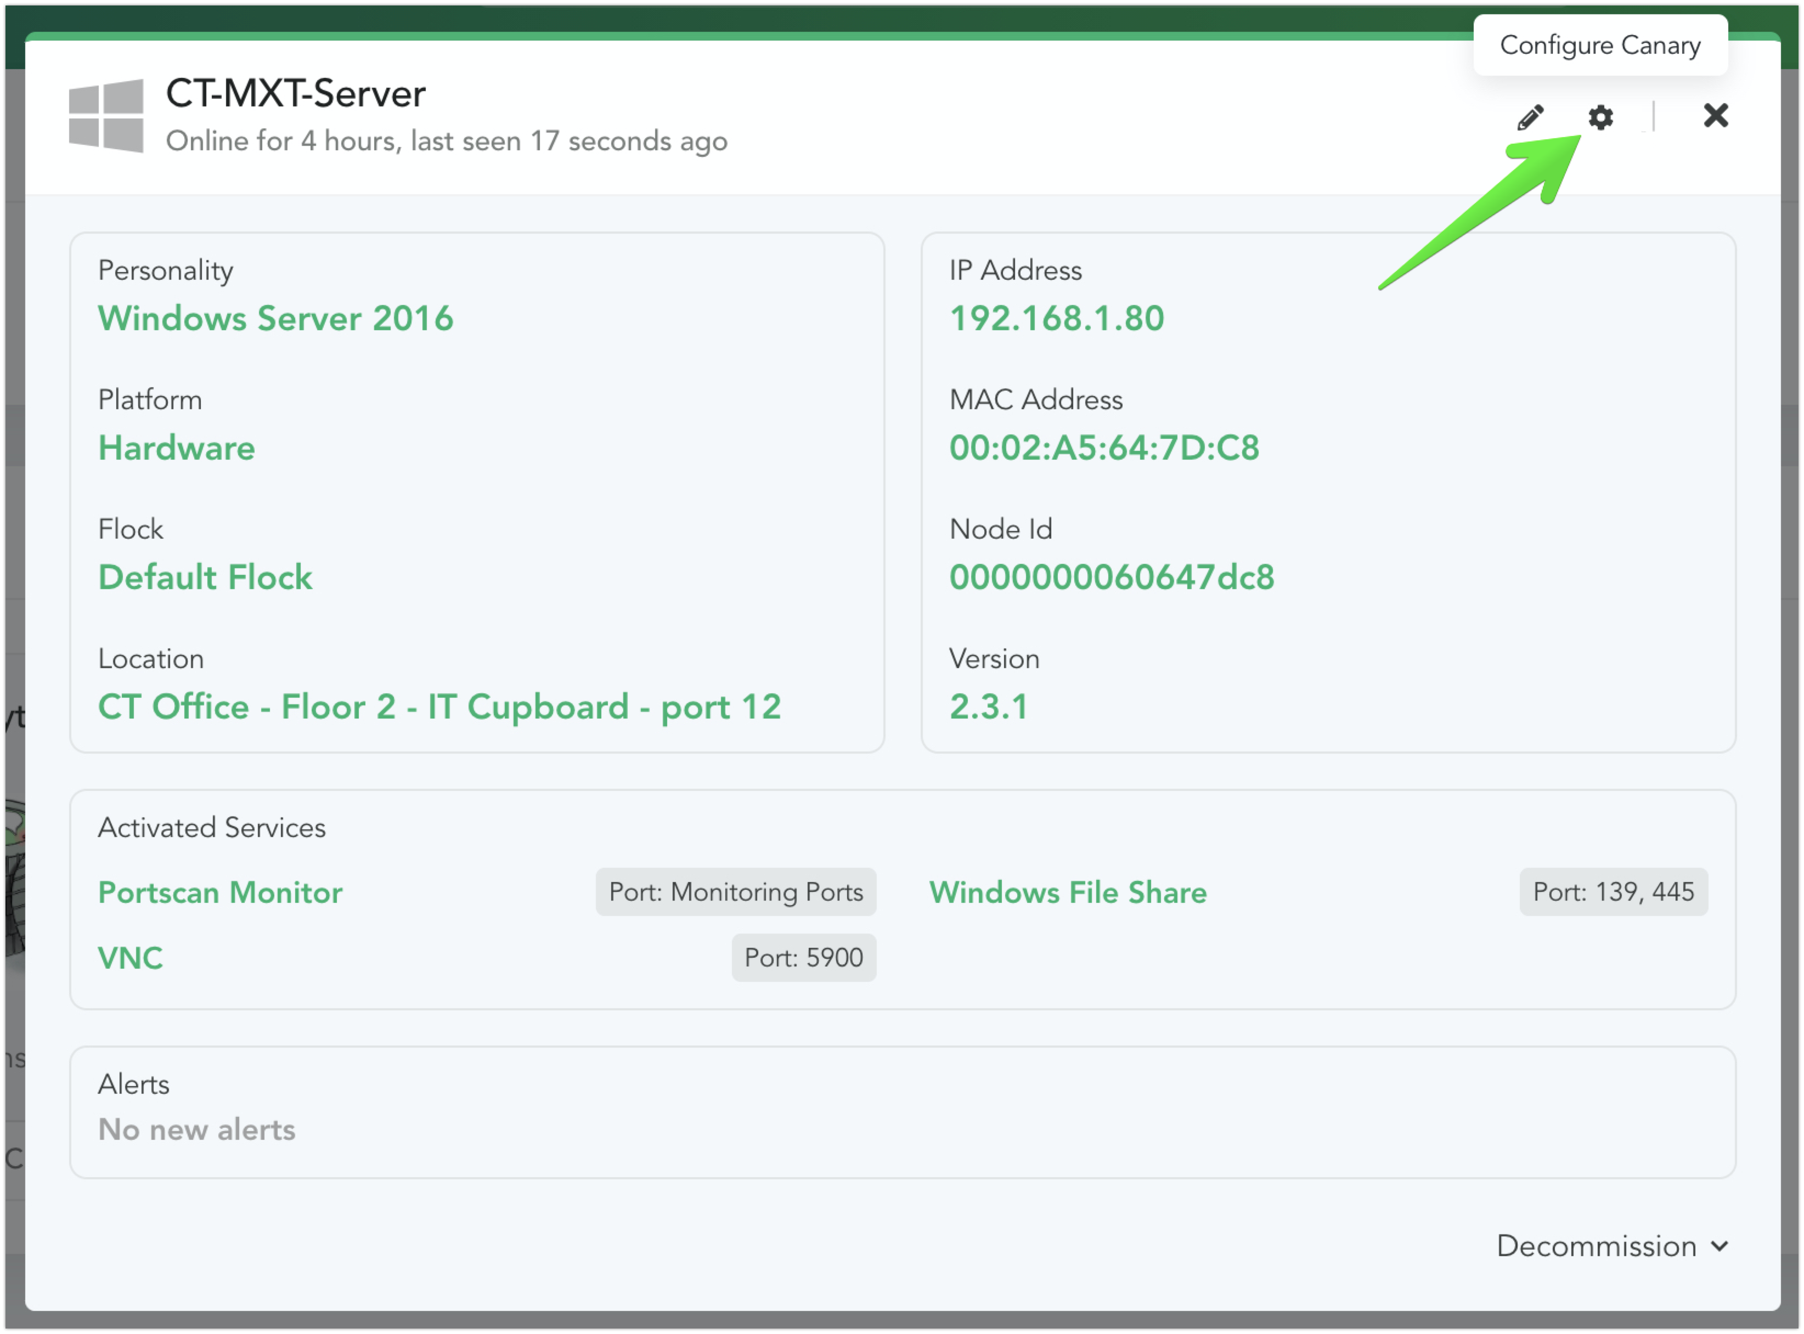Click the Port: 139, 445 badge
Image resolution: width=1804 pixels, height=1334 pixels.
(x=1613, y=892)
